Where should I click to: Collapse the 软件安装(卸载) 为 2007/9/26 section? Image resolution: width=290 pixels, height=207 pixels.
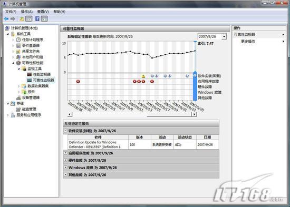pos(65,131)
